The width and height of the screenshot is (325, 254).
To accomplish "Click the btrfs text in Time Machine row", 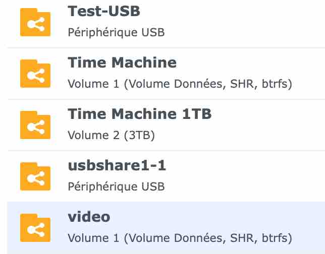I will click(277, 84).
